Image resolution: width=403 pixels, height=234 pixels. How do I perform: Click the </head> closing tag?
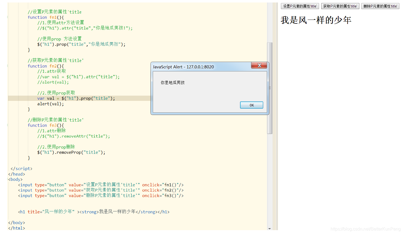coord(17,174)
